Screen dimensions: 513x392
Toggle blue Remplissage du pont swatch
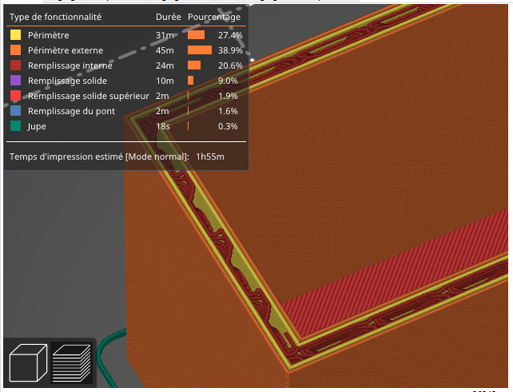click(15, 111)
